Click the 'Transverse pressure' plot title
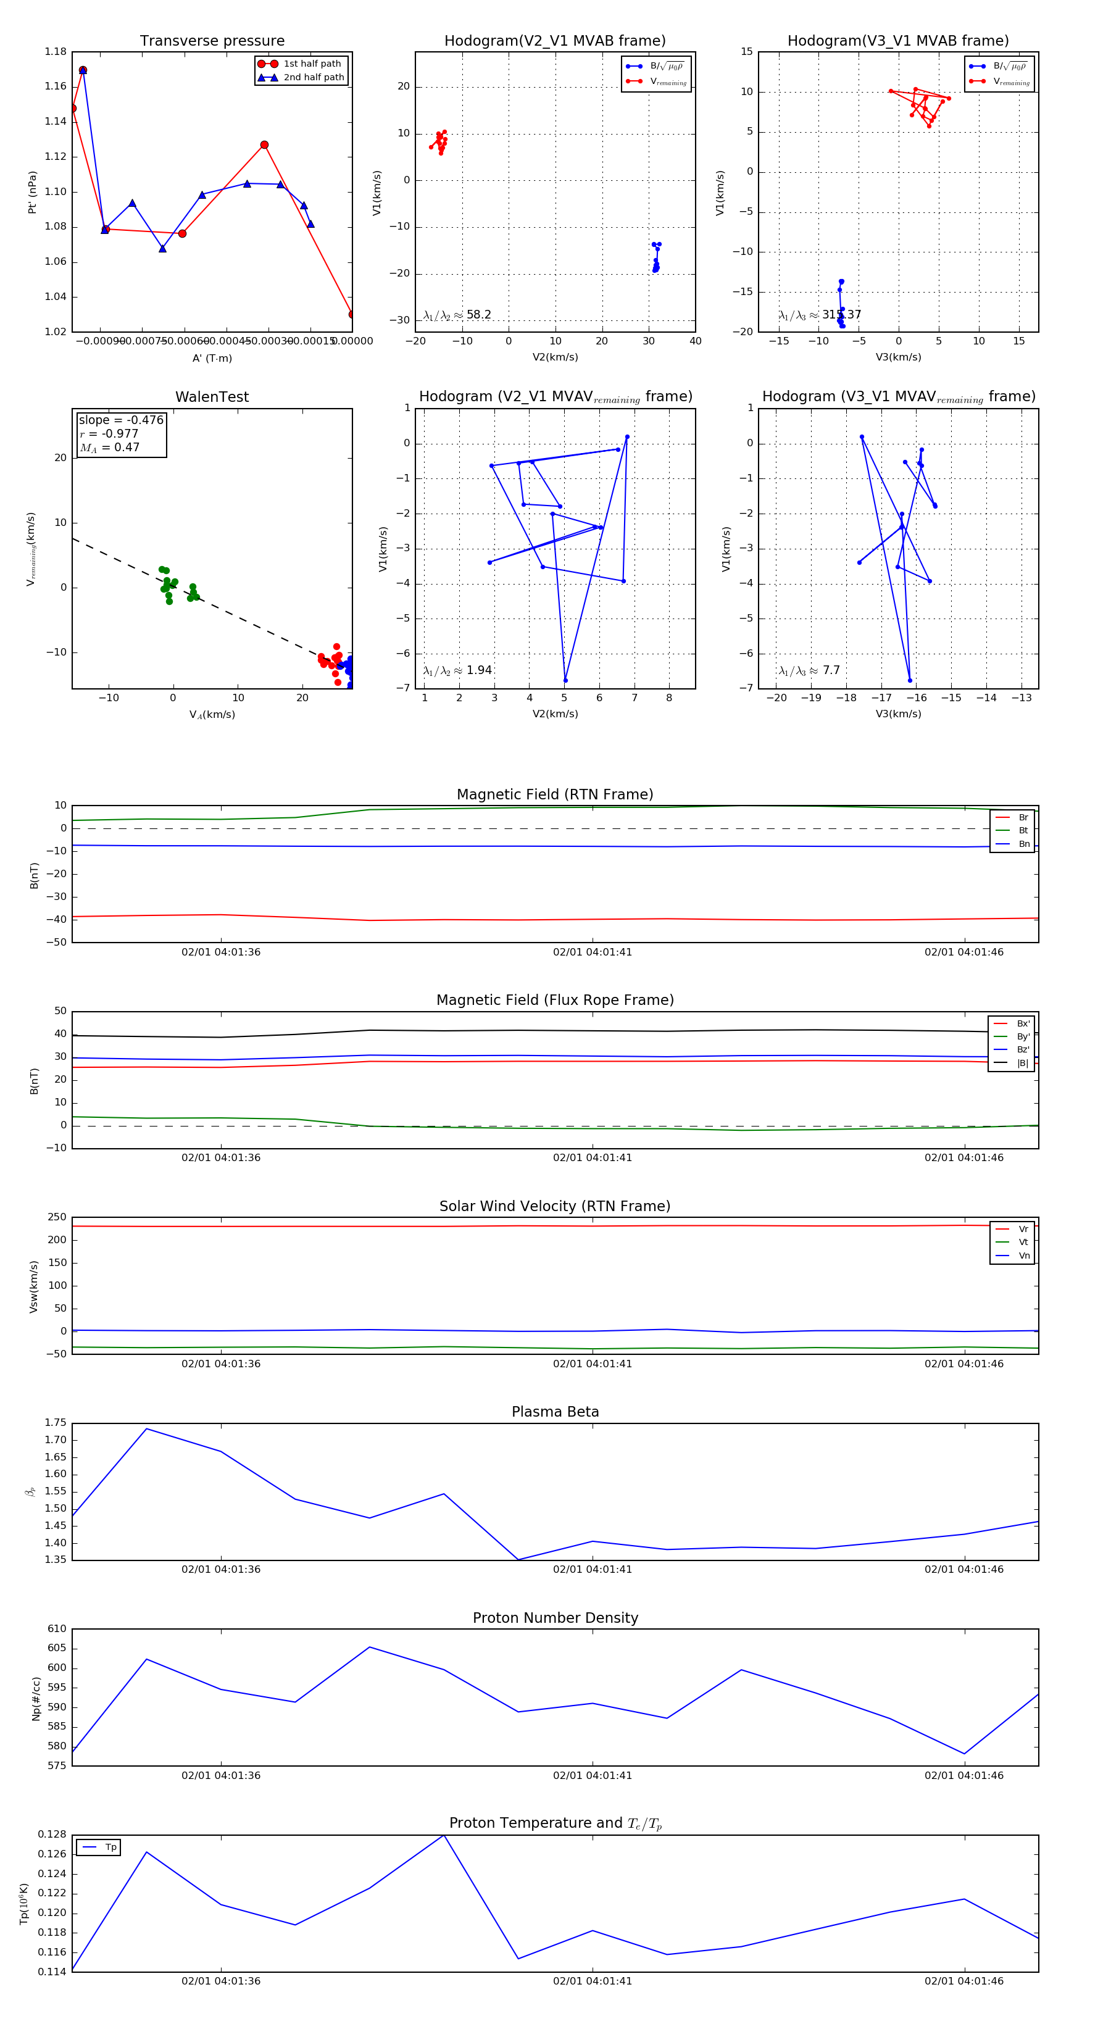This screenshot has width=1111, height=2037. [212, 41]
